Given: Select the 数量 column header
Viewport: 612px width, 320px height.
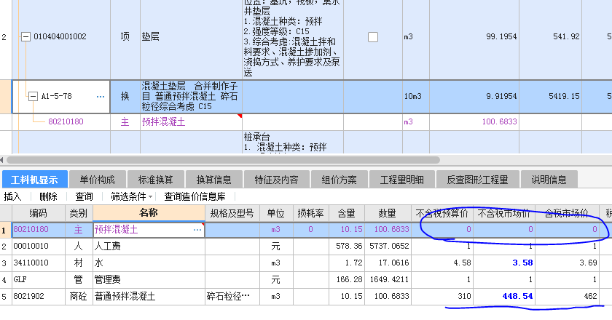Looking at the screenshot, I should [x=388, y=213].
